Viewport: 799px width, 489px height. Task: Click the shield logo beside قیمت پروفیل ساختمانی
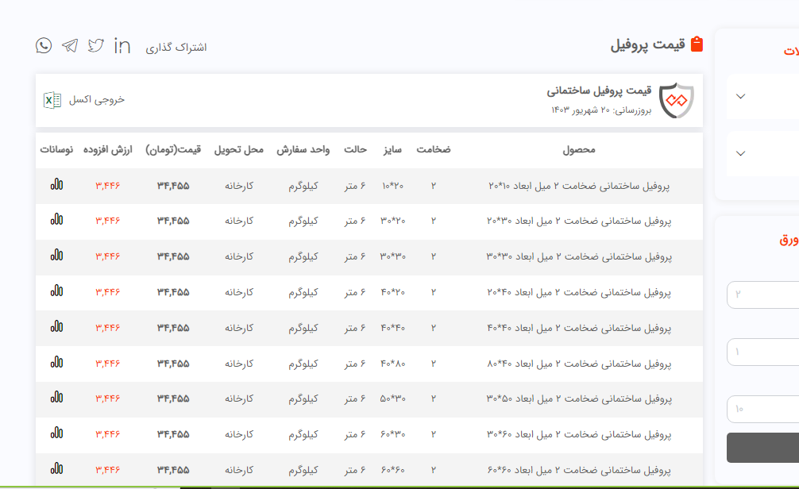677,100
